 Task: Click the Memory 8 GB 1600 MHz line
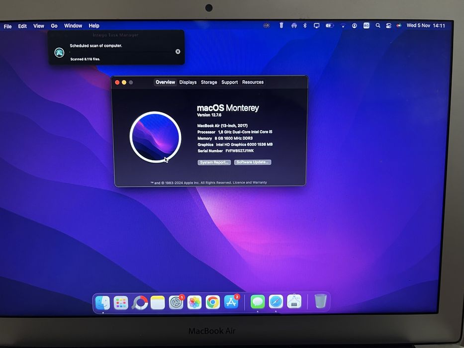coord(225,138)
